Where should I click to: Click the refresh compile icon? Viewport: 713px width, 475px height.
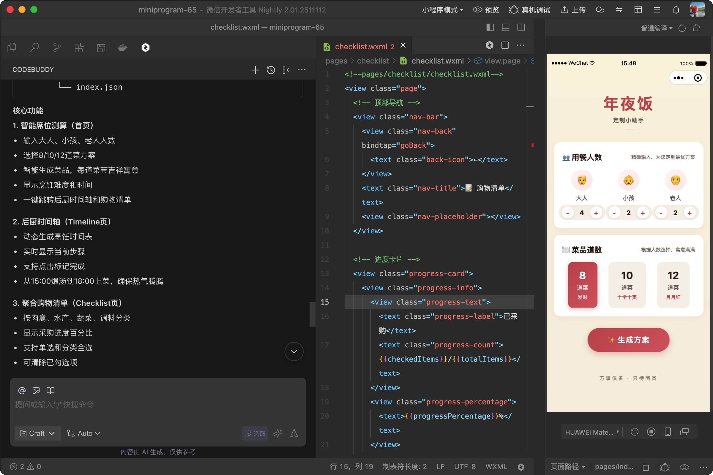pyautogui.click(x=682, y=28)
